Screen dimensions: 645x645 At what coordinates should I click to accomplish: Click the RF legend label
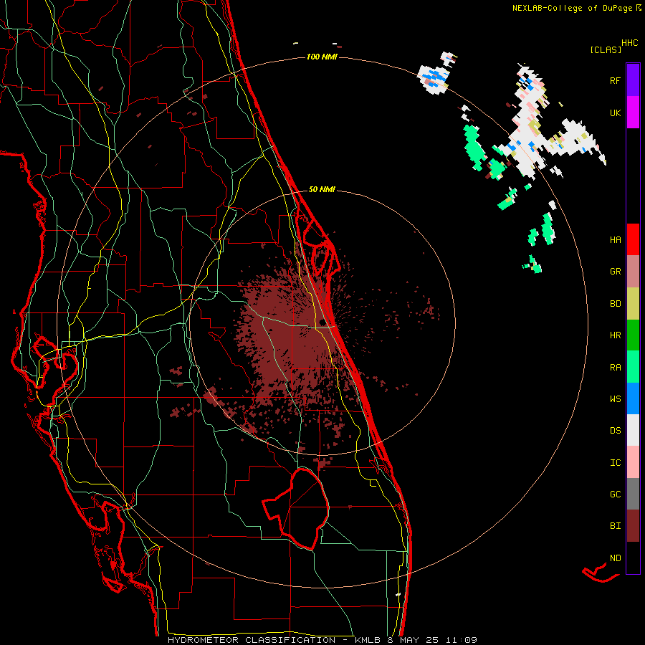(x=615, y=80)
